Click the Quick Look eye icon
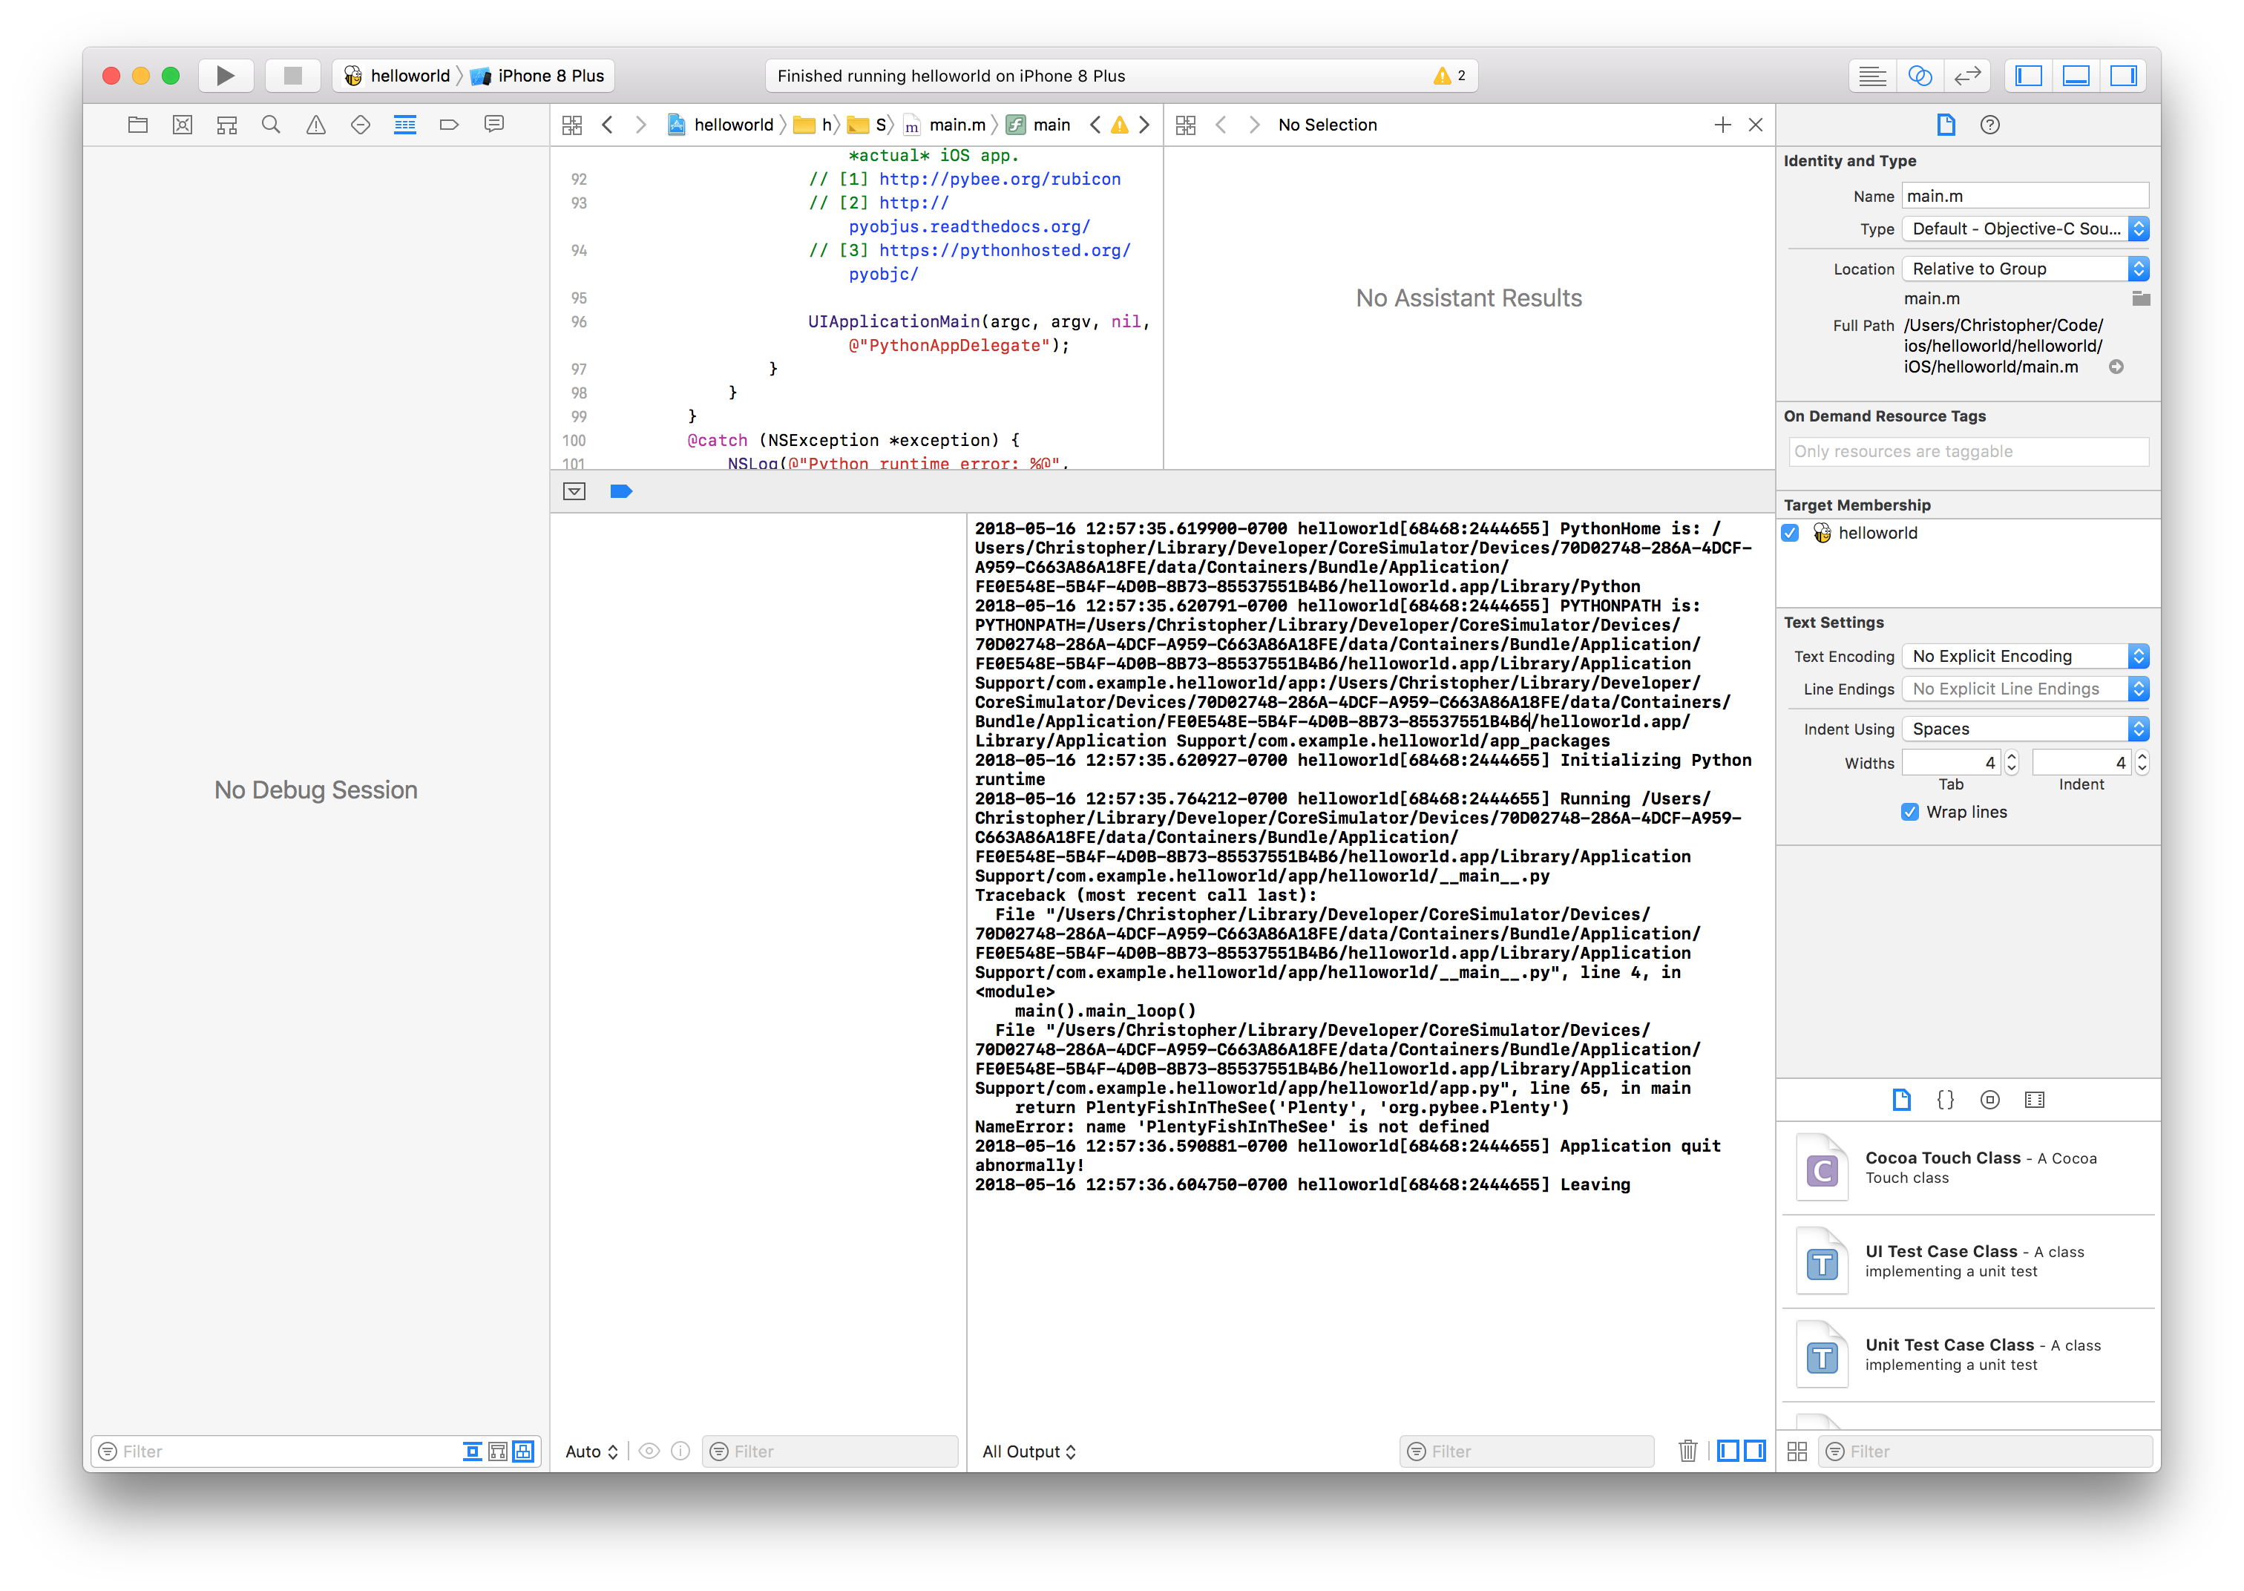The width and height of the screenshot is (2244, 1591). point(649,1451)
